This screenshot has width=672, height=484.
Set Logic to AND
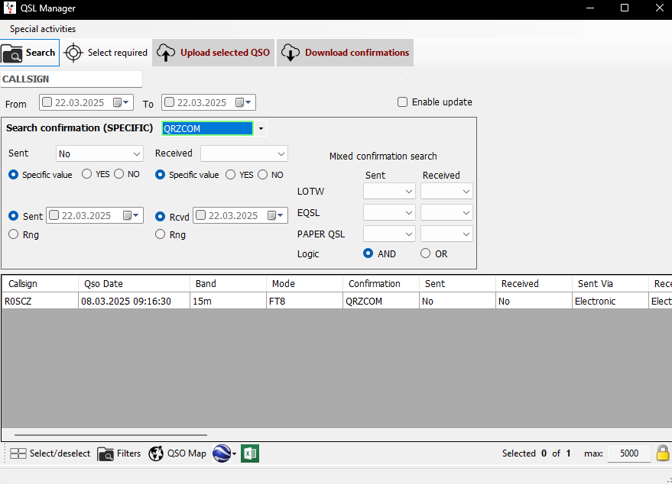click(x=368, y=253)
